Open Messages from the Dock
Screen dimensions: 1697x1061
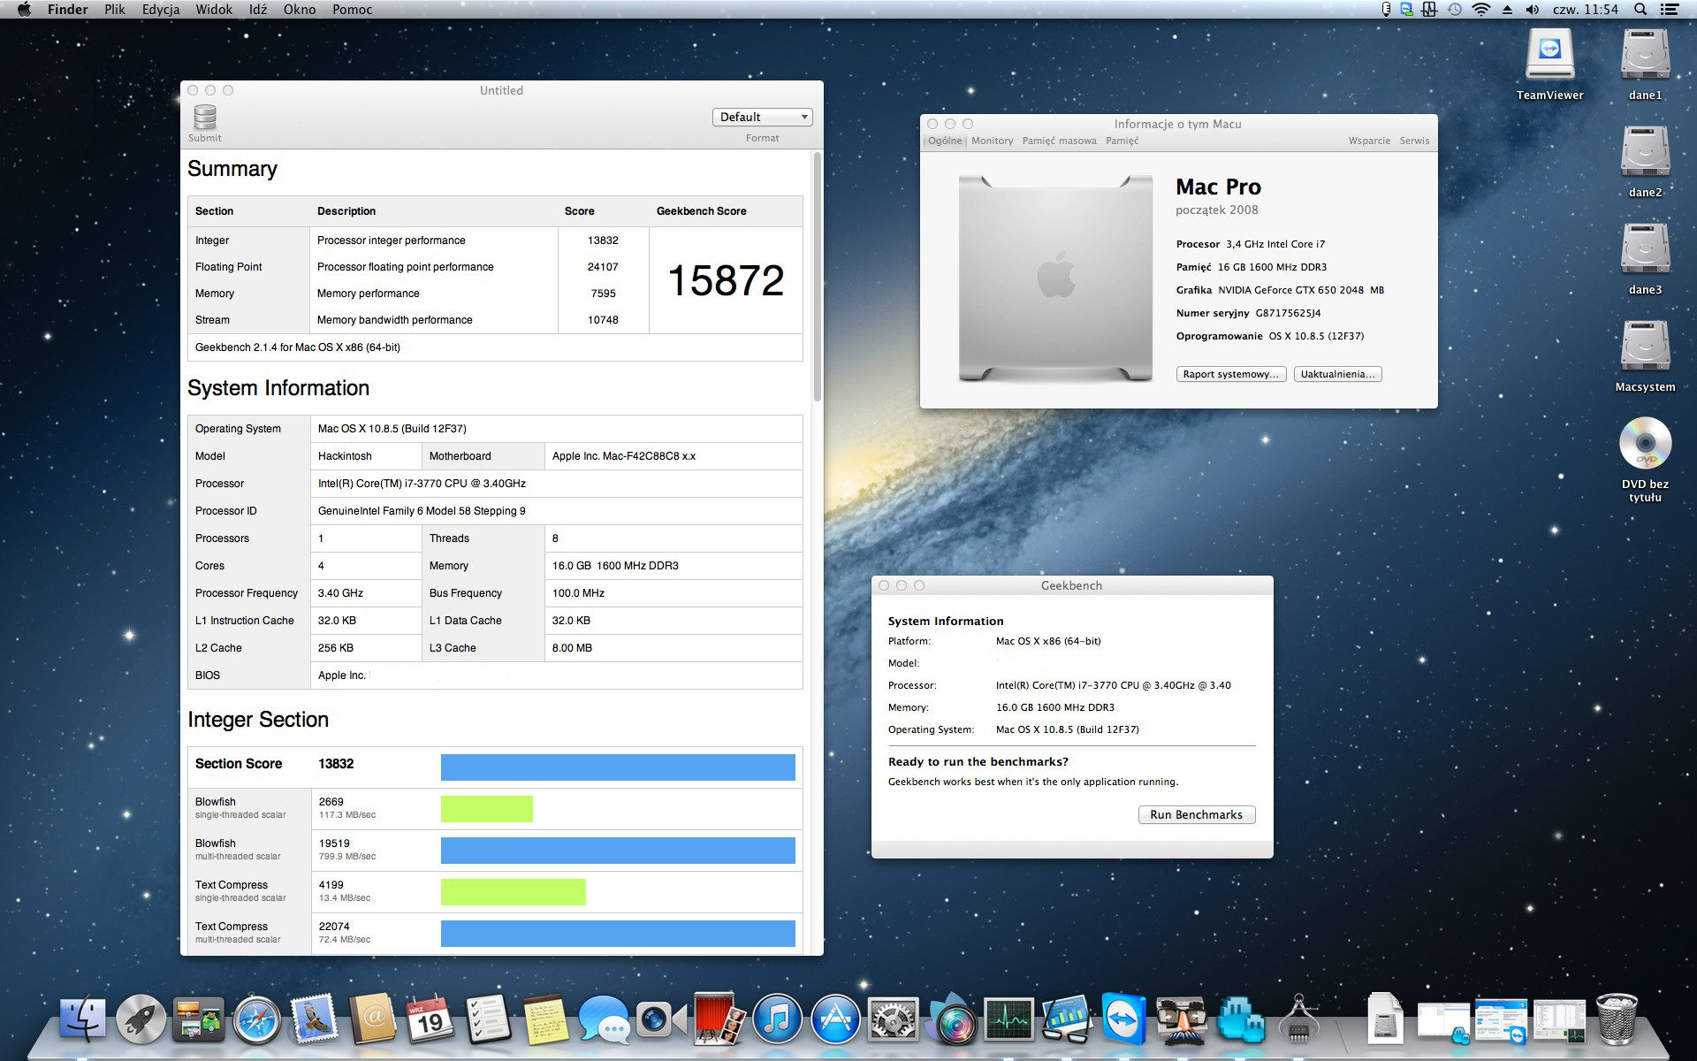click(604, 1019)
